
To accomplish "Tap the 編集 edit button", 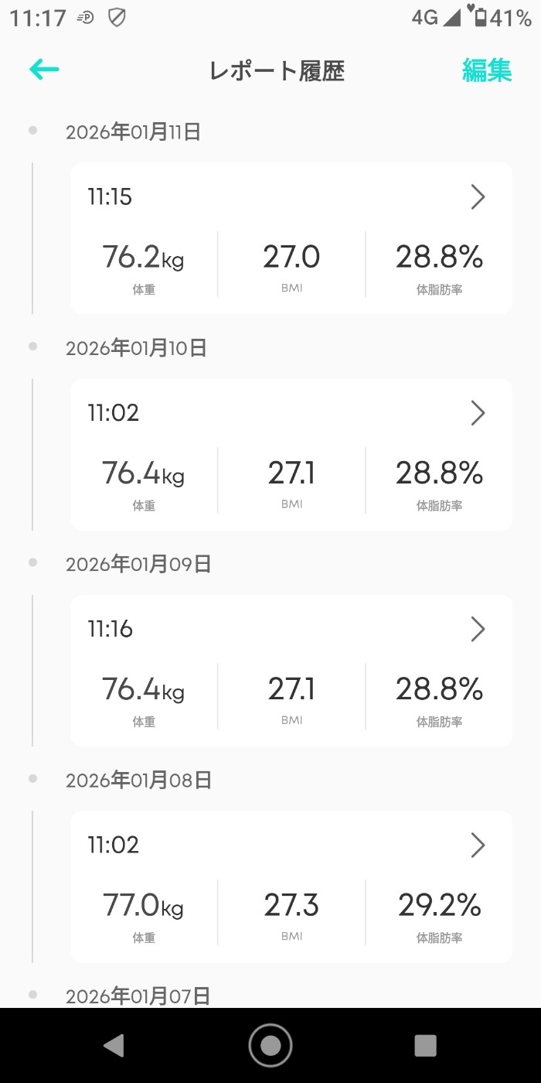I will click(487, 70).
